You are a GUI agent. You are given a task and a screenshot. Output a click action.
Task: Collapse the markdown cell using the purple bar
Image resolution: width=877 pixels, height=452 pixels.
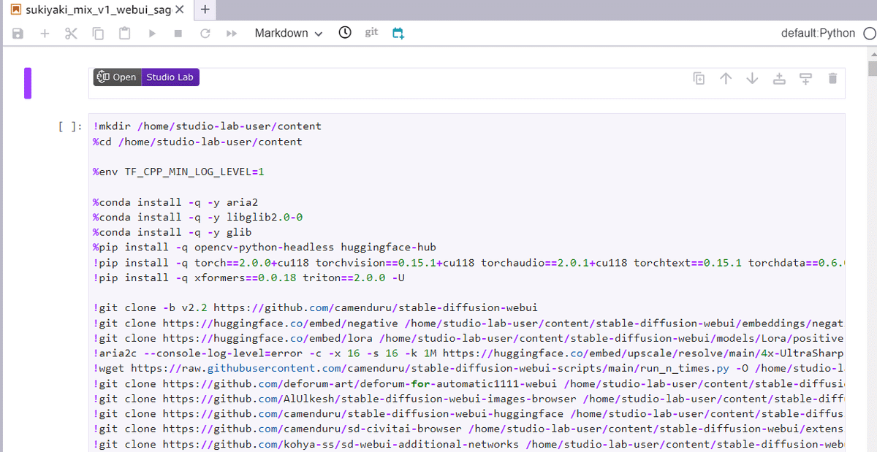click(x=28, y=83)
